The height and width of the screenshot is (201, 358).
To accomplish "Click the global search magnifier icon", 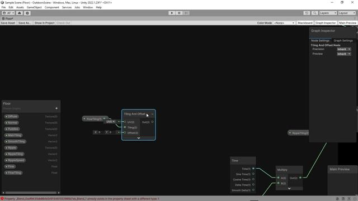I will [x=314, y=13].
